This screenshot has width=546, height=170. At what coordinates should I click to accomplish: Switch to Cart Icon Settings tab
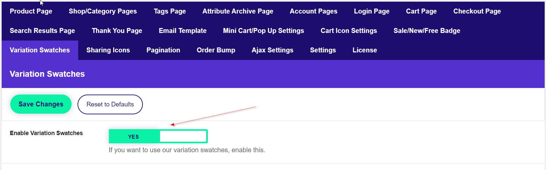click(x=348, y=31)
